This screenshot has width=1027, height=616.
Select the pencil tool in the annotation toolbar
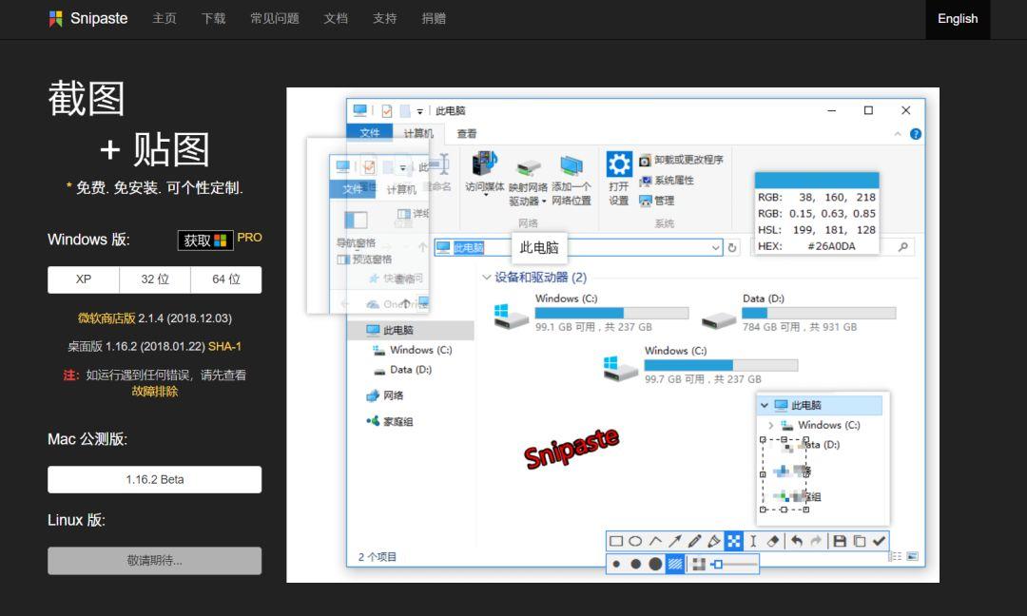coord(694,541)
